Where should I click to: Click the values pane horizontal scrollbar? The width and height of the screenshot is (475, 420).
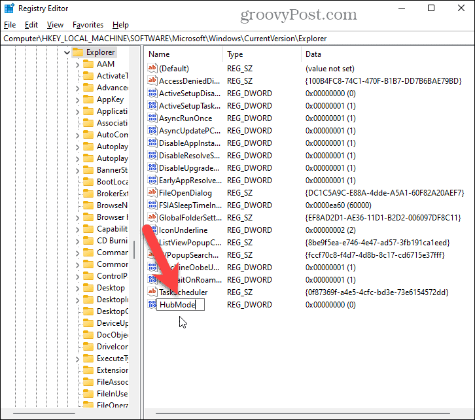coord(303,413)
